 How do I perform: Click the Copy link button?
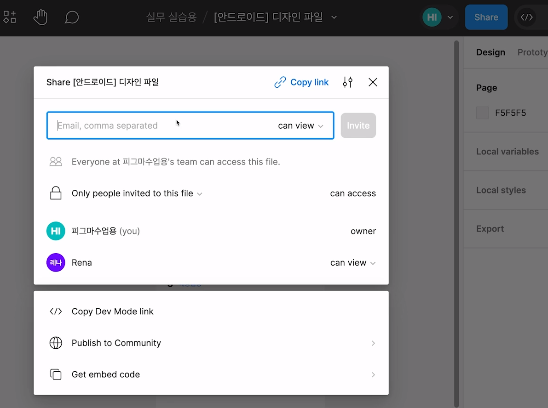click(x=301, y=82)
